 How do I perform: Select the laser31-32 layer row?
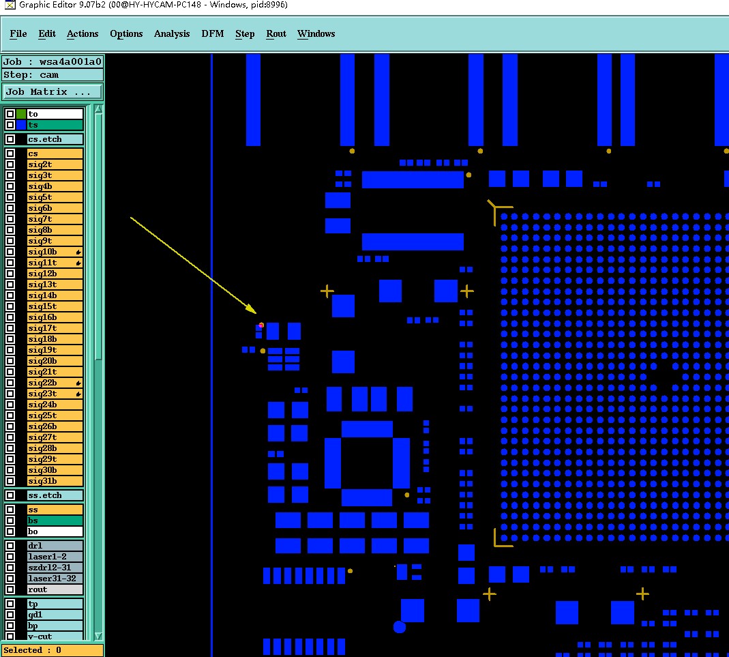click(x=55, y=579)
